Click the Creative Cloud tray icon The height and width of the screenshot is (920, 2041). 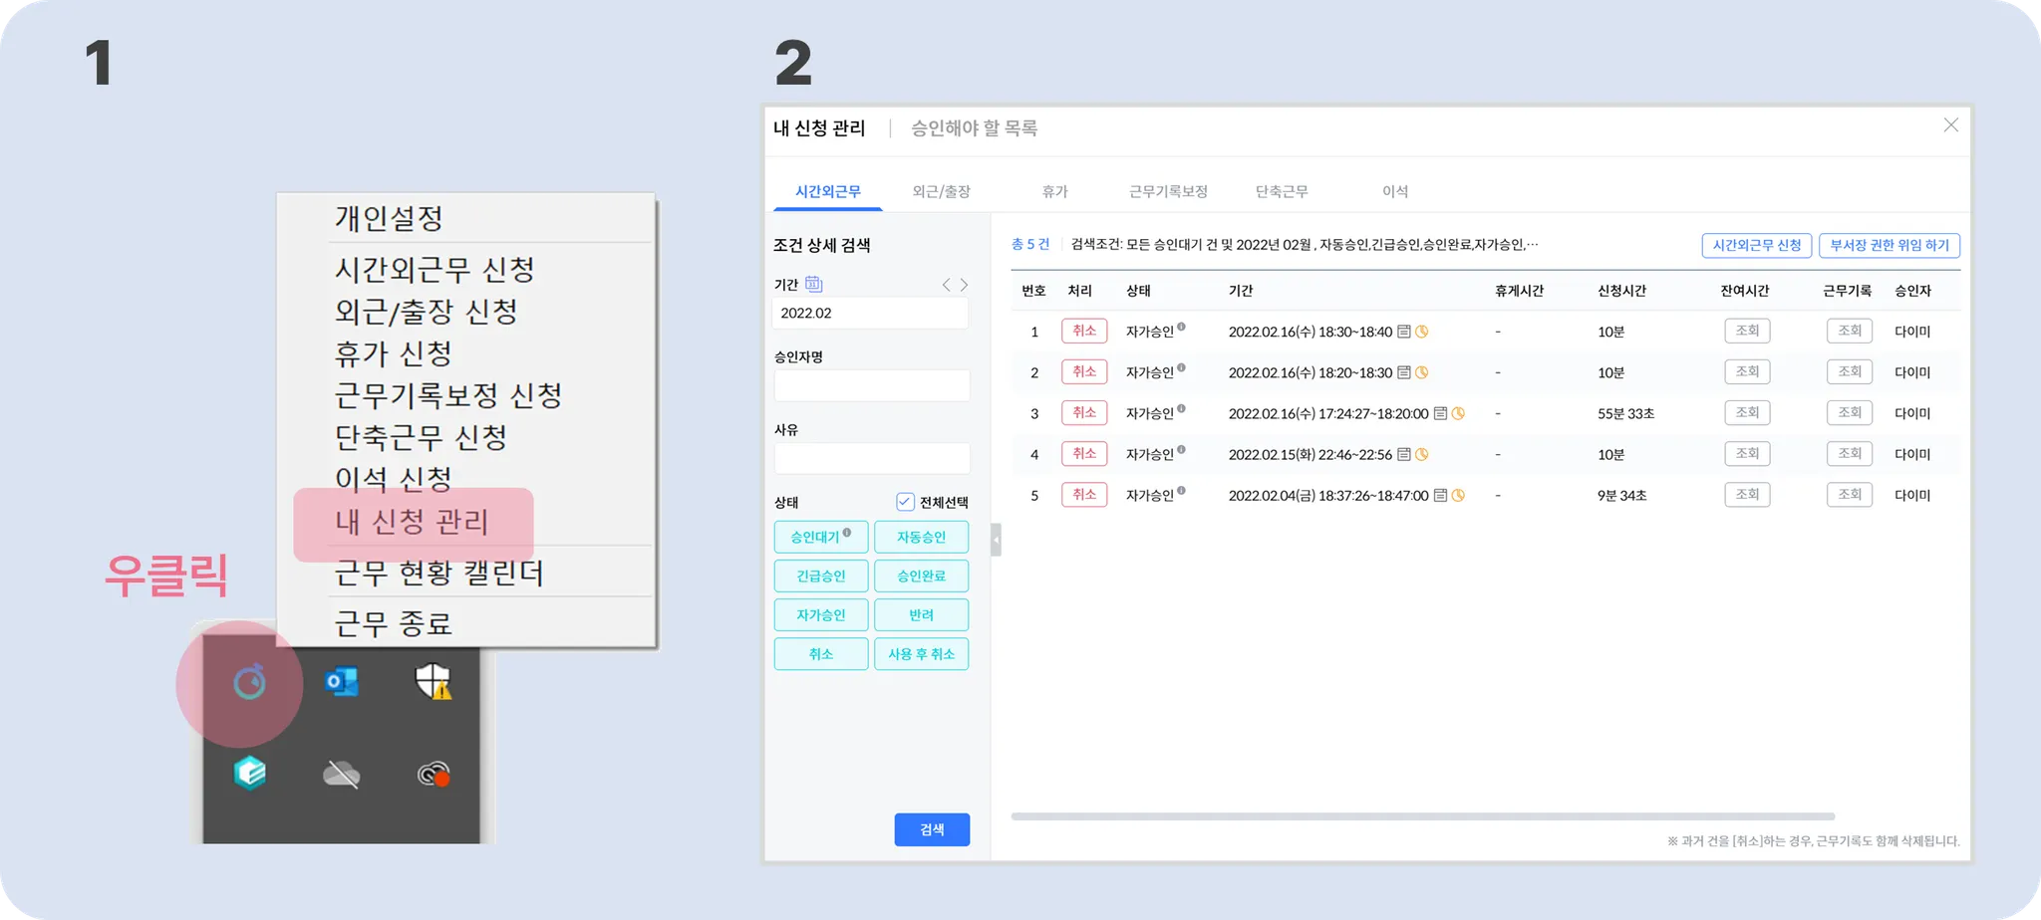(434, 774)
